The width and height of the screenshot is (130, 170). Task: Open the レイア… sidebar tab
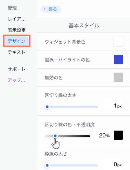[x=17, y=19]
